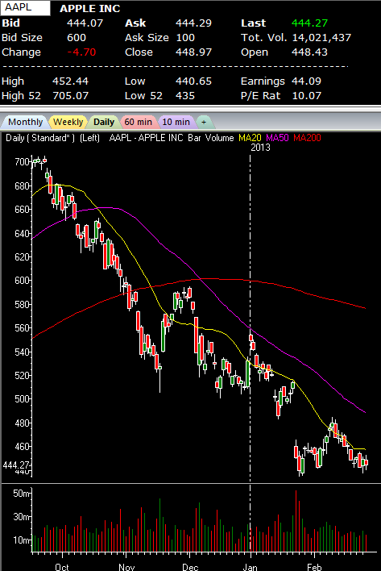Click the Daily ( Standard* ) chart setting label

pos(40,138)
